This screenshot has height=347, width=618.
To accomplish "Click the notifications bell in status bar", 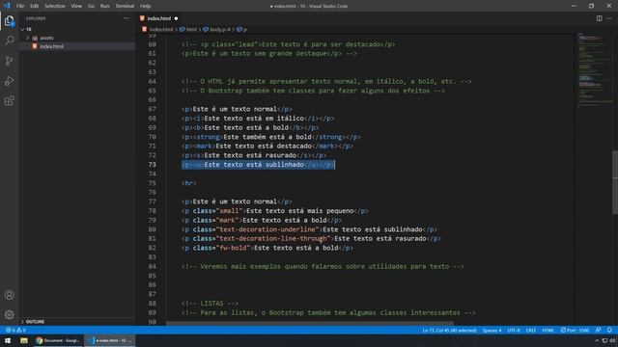I will click(x=609, y=330).
